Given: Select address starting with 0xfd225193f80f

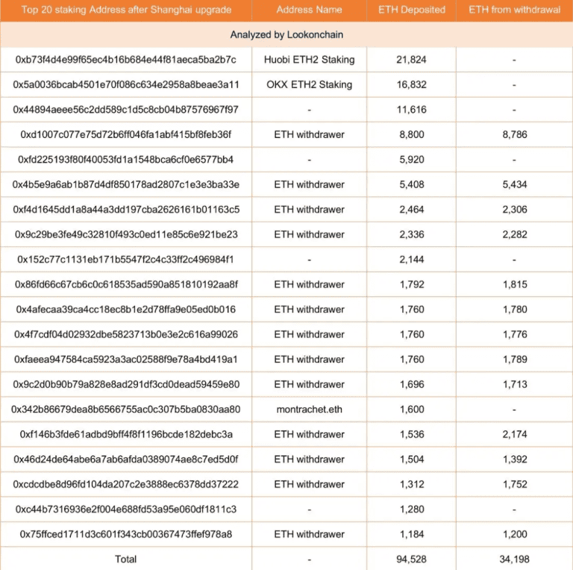Looking at the screenshot, I should click(125, 160).
